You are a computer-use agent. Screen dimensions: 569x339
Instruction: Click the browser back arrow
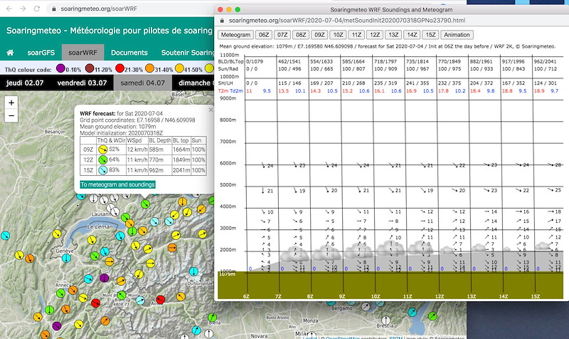pyautogui.click(x=9, y=9)
